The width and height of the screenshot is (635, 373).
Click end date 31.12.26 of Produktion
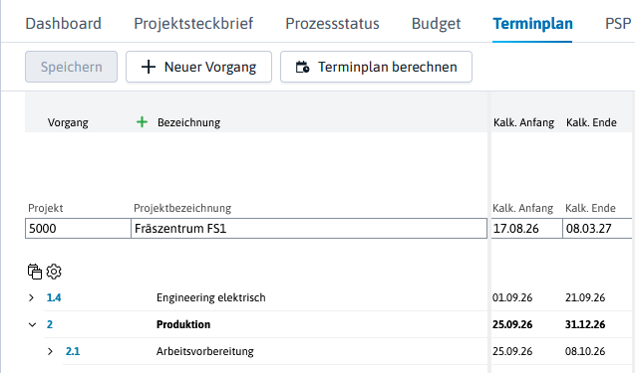click(x=585, y=324)
